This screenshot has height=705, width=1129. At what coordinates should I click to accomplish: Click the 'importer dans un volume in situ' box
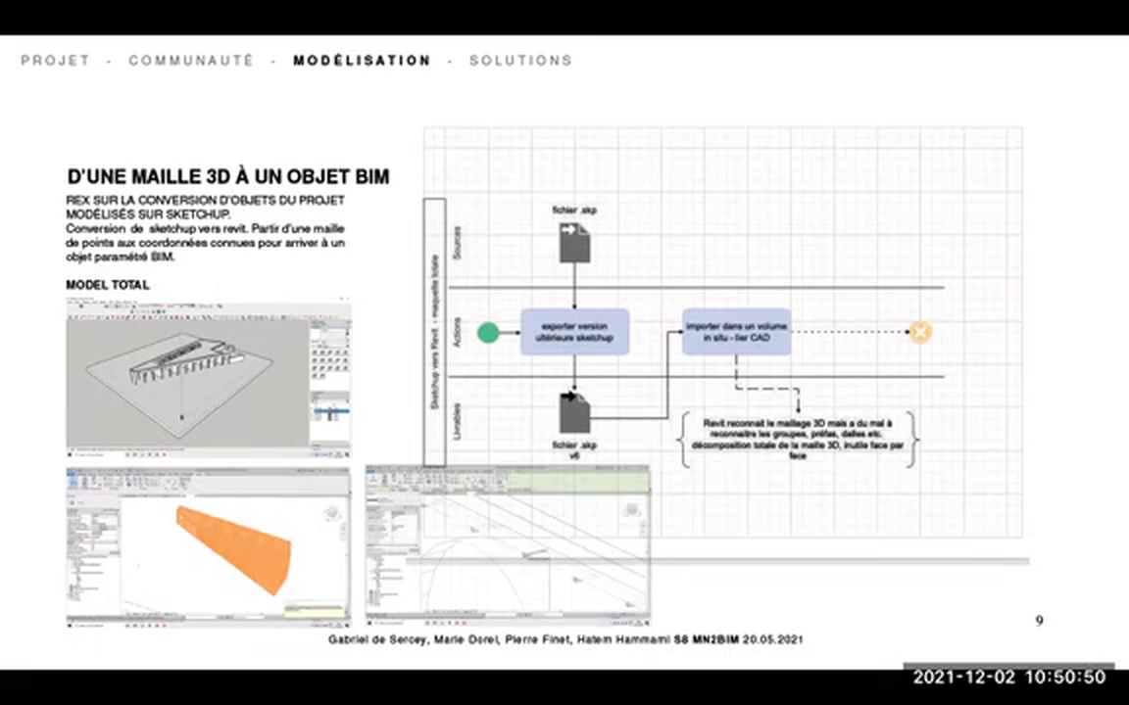click(x=736, y=332)
